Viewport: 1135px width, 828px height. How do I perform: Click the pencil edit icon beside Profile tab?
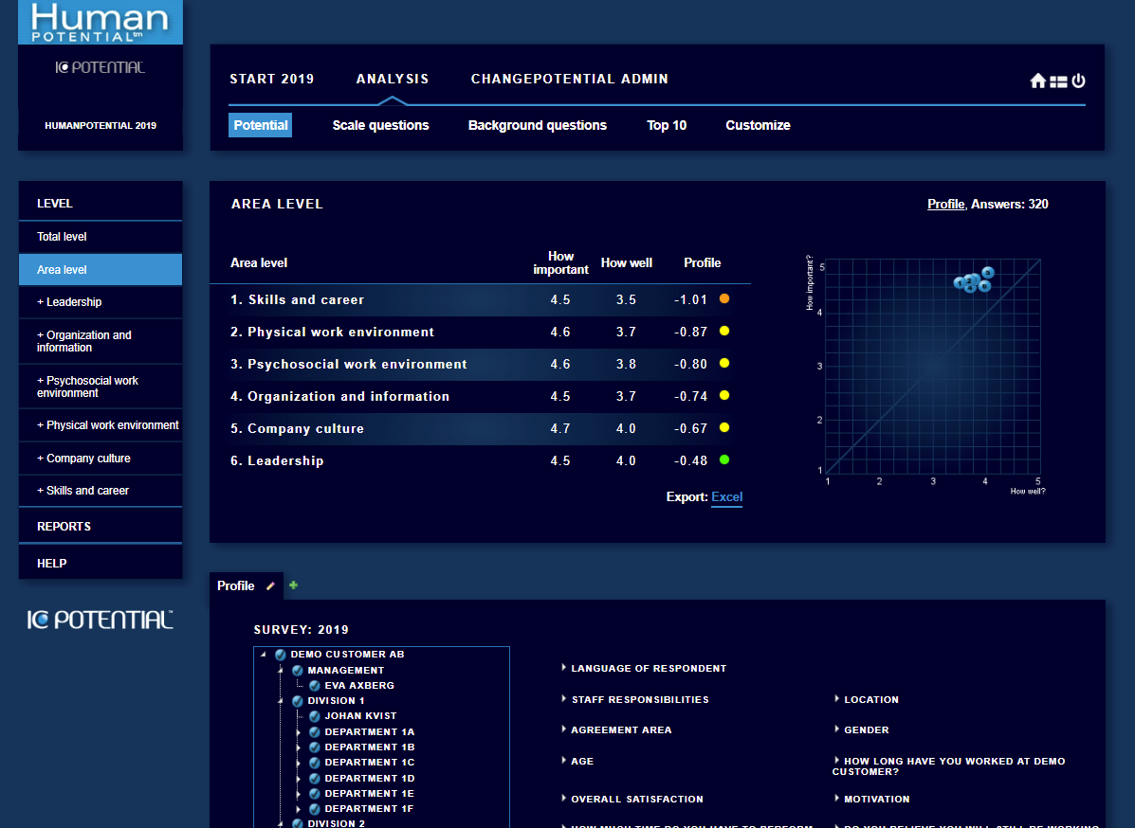click(x=270, y=586)
